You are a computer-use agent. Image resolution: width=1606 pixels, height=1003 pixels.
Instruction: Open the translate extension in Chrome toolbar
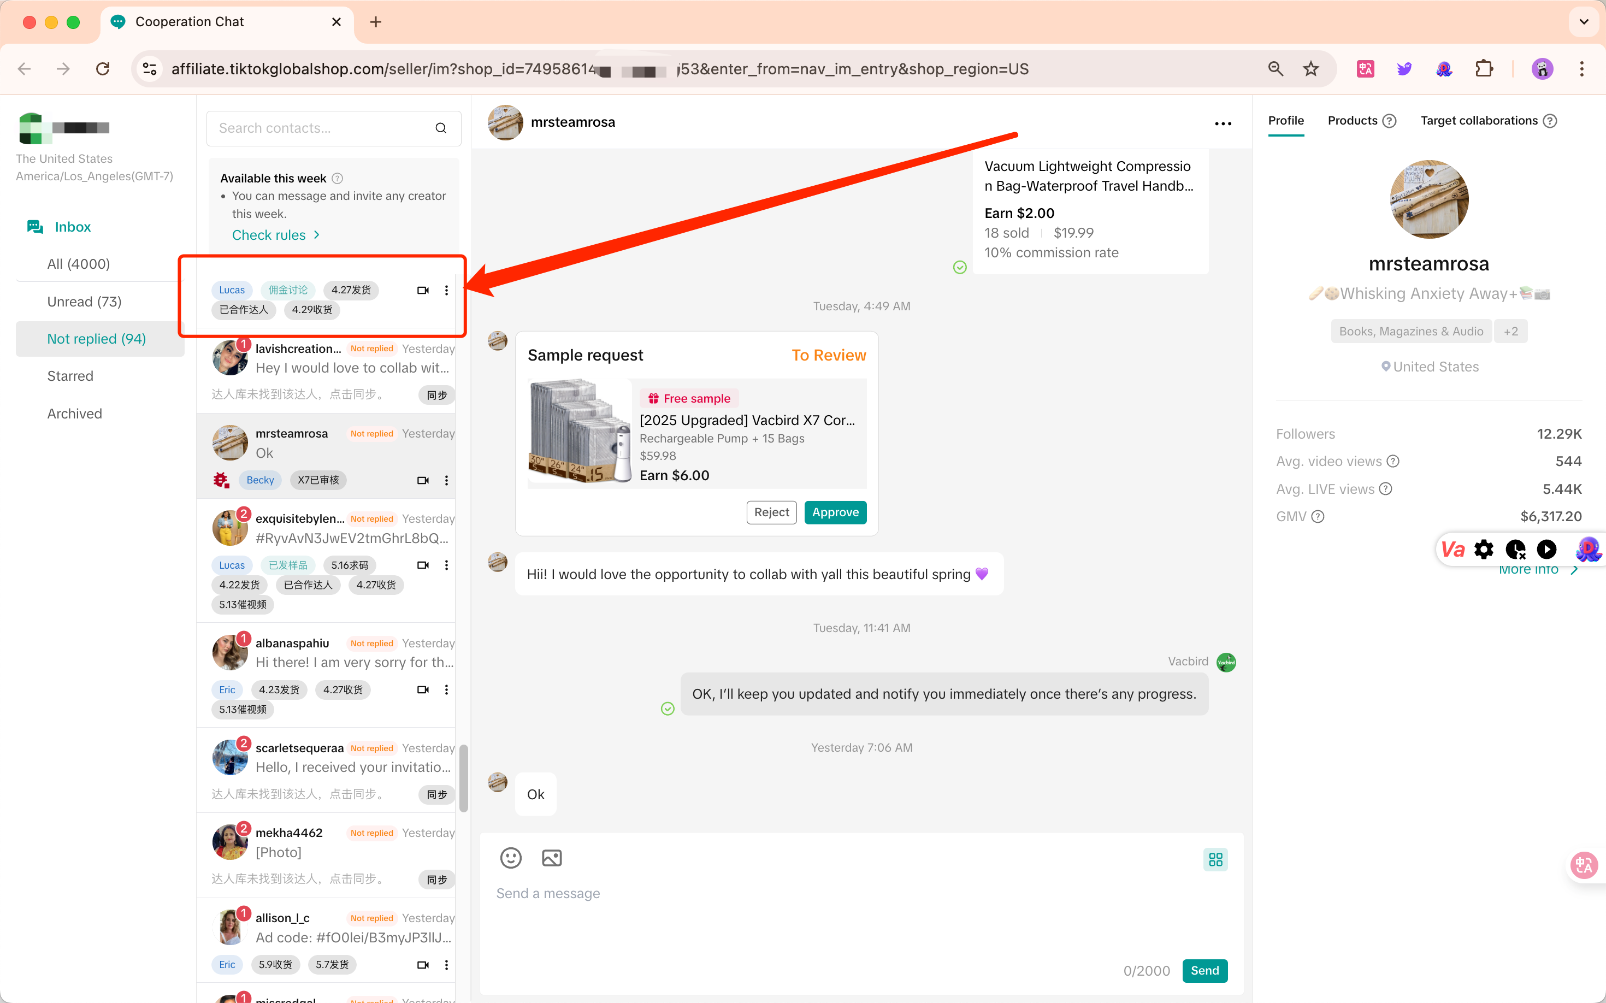(1366, 69)
